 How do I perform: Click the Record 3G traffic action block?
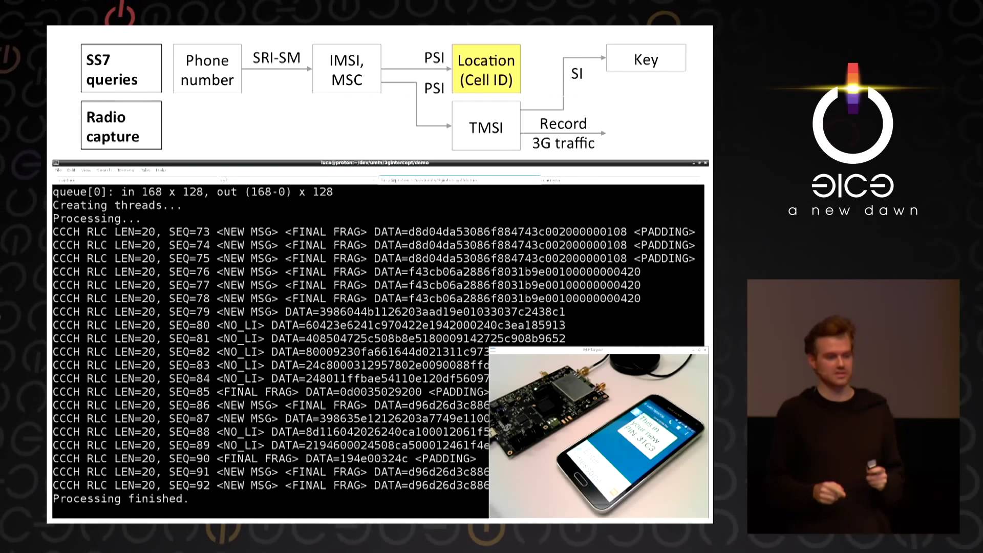click(562, 133)
